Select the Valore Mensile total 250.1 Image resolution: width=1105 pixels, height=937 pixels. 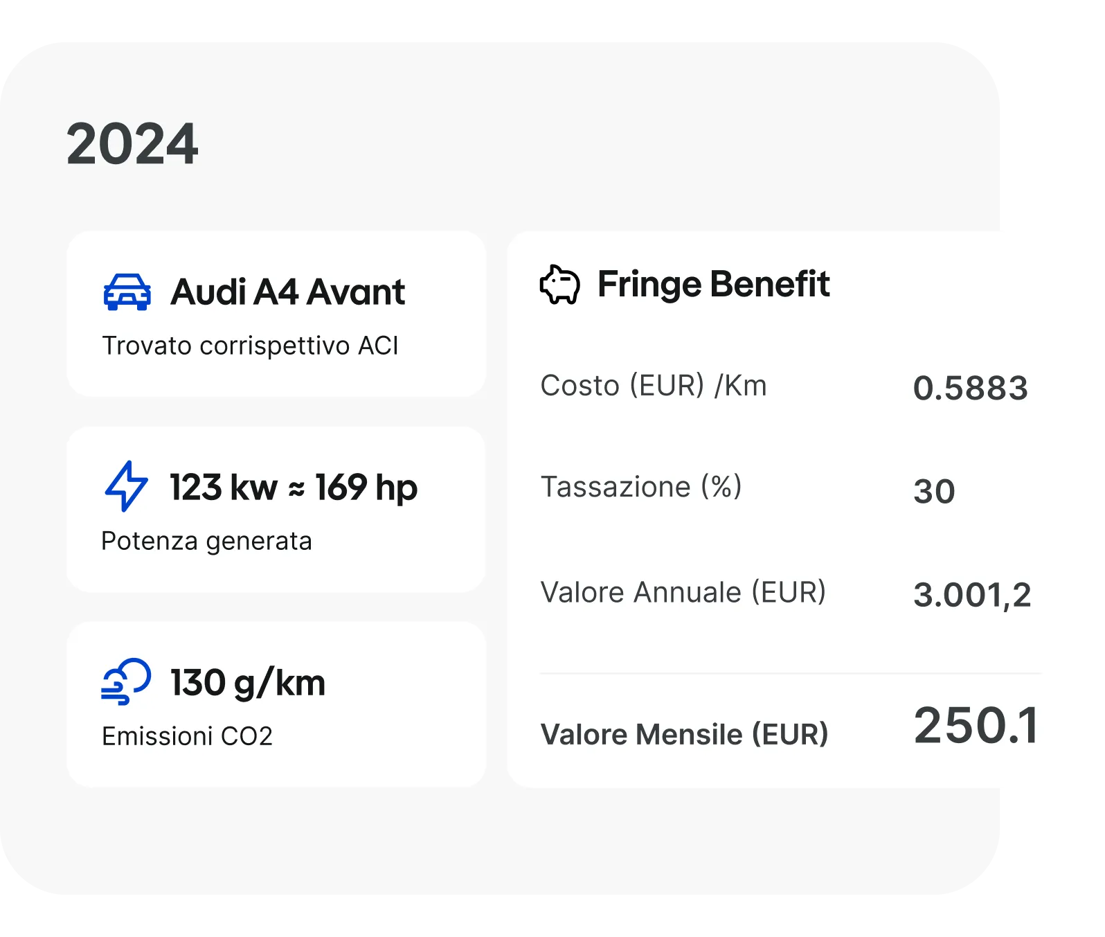973,725
